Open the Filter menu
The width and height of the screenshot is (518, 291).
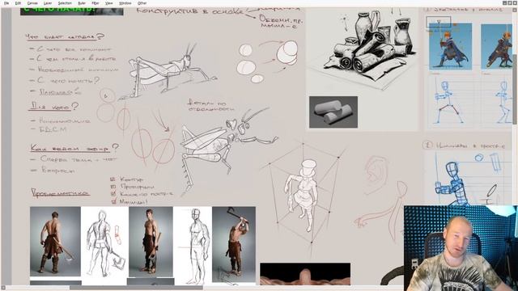point(96,3)
